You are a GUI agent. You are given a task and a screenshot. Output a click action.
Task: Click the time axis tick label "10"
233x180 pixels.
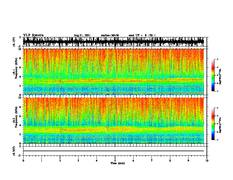pos(207,161)
